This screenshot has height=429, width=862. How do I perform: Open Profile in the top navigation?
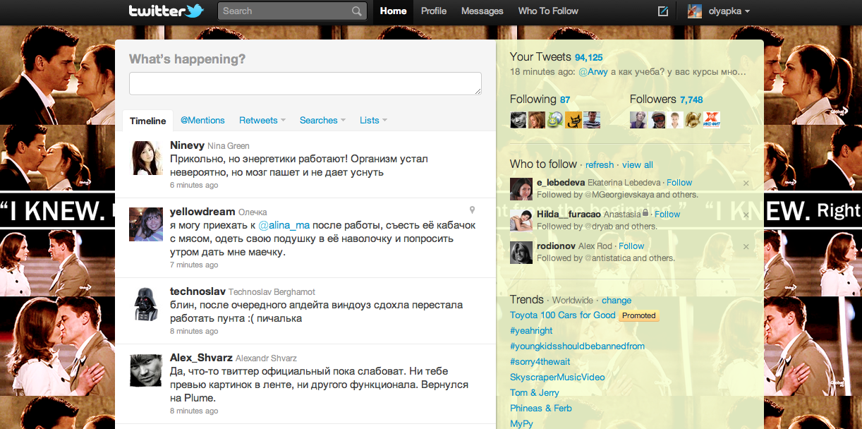[x=434, y=11]
